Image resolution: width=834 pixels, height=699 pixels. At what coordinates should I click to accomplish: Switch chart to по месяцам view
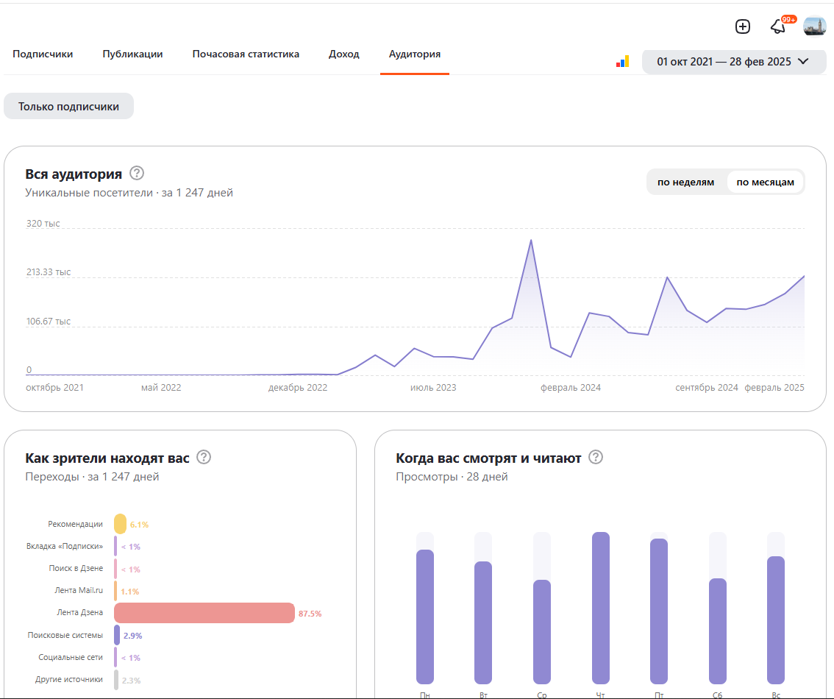pyautogui.click(x=765, y=182)
